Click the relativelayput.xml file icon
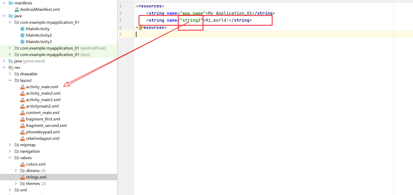This screenshot has height=195, width=413. pos(22,139)
